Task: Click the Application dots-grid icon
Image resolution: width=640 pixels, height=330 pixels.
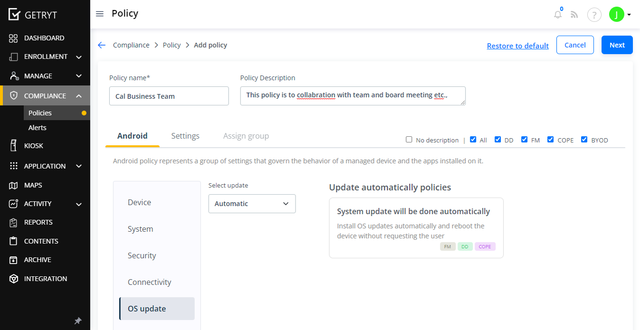Action: (14, 166)
